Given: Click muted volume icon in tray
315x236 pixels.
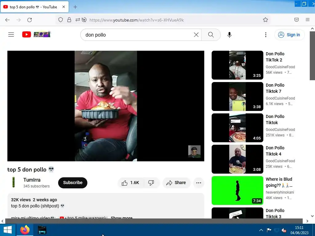Looking at the screenshot, I should pos(284,230).
